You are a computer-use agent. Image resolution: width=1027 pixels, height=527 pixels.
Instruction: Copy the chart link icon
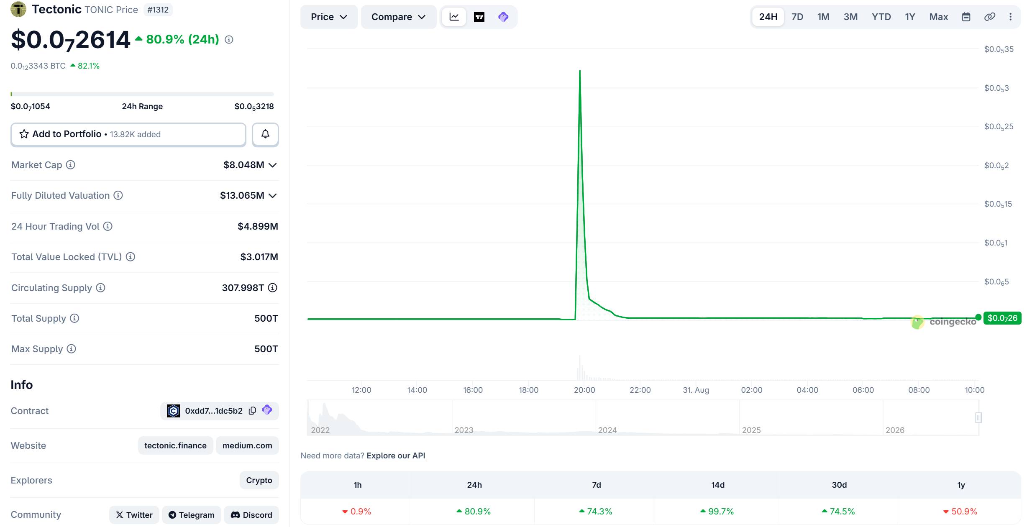point(989,17)
